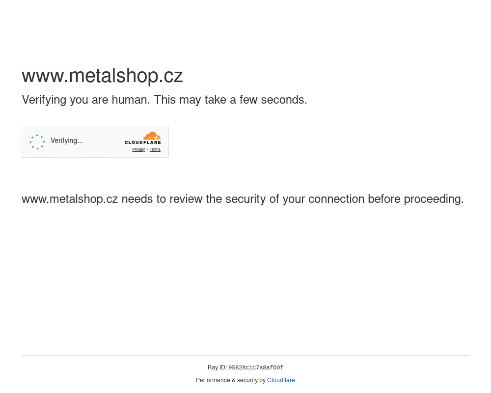Click "This may take a few seconds" sentence

pyautogui.click(x=230, y=100)
